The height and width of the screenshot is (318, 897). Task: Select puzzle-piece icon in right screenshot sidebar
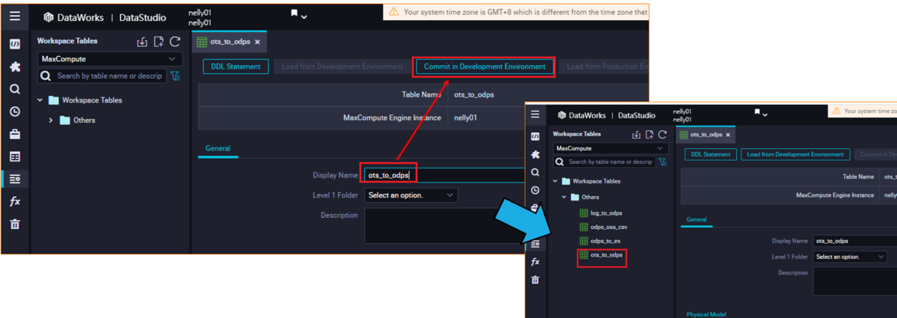(534, 154)
